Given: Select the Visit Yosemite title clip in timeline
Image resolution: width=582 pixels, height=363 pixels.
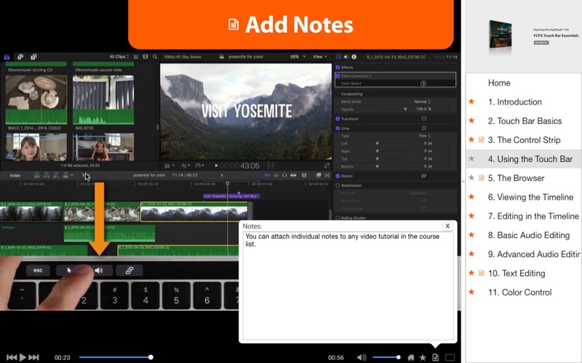Looking at the screenshot, I should pos(231,196).
